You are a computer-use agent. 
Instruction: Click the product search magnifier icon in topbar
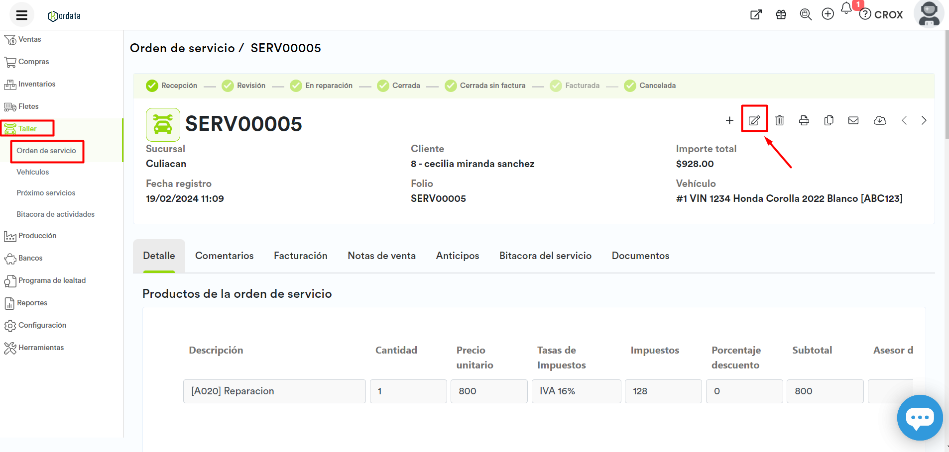pyautogui.click(x=805, y=14)
